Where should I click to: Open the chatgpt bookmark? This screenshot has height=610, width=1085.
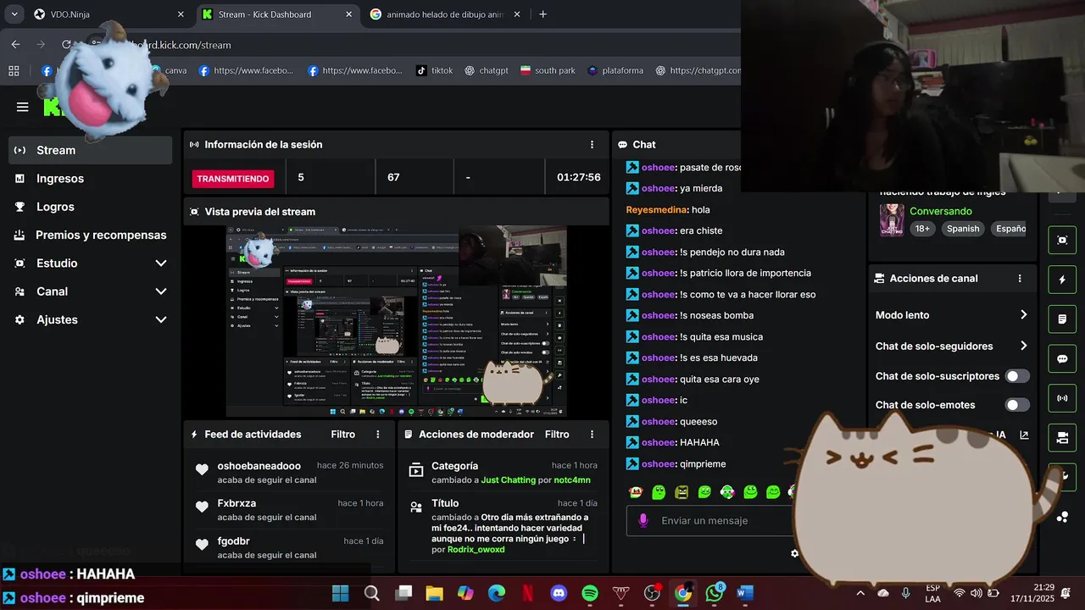click(x=486, y=70)
